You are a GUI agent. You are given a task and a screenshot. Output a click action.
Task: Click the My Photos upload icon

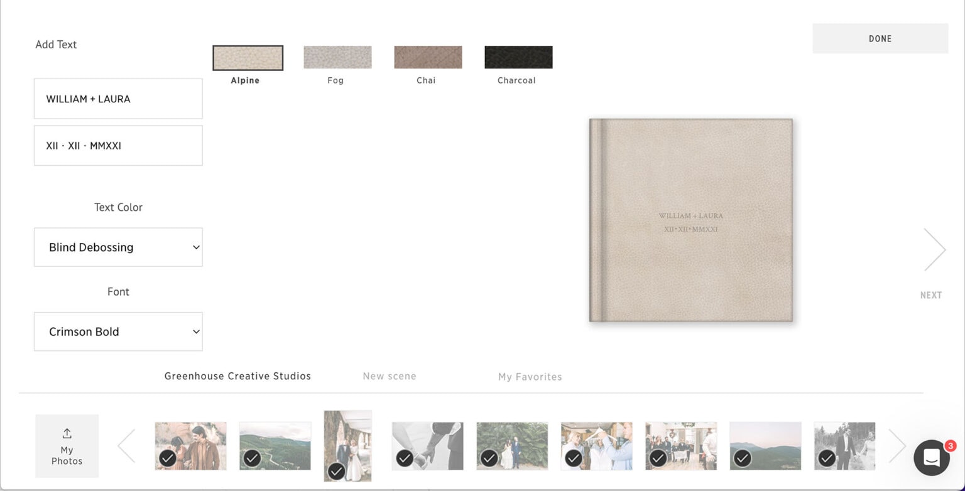(67, 434)
